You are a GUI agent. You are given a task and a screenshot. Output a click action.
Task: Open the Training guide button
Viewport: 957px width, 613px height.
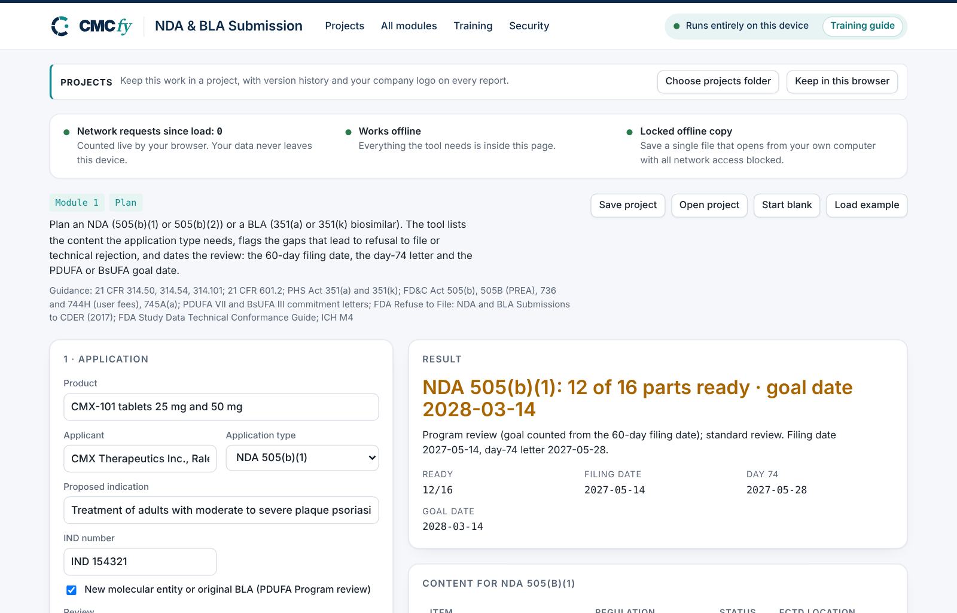pyautogui.click(x=862, y=26)
